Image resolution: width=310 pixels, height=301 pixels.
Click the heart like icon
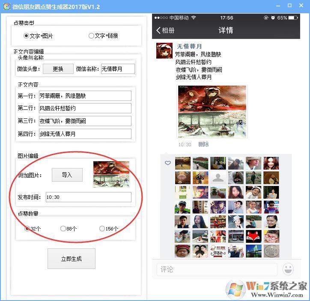coord(168,163)
